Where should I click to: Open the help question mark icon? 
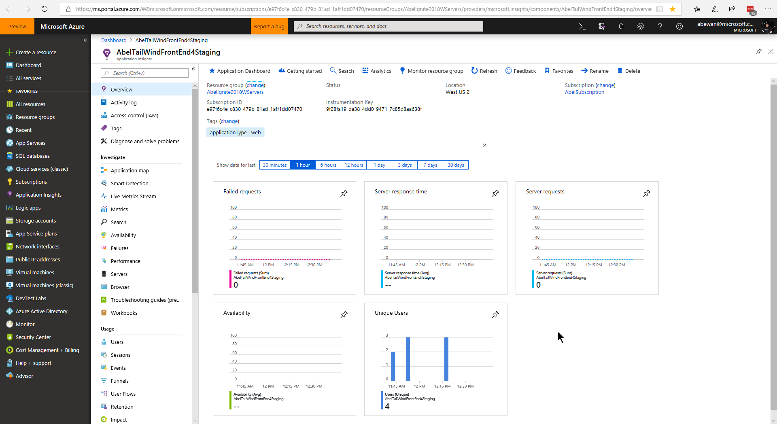point(660,26)
